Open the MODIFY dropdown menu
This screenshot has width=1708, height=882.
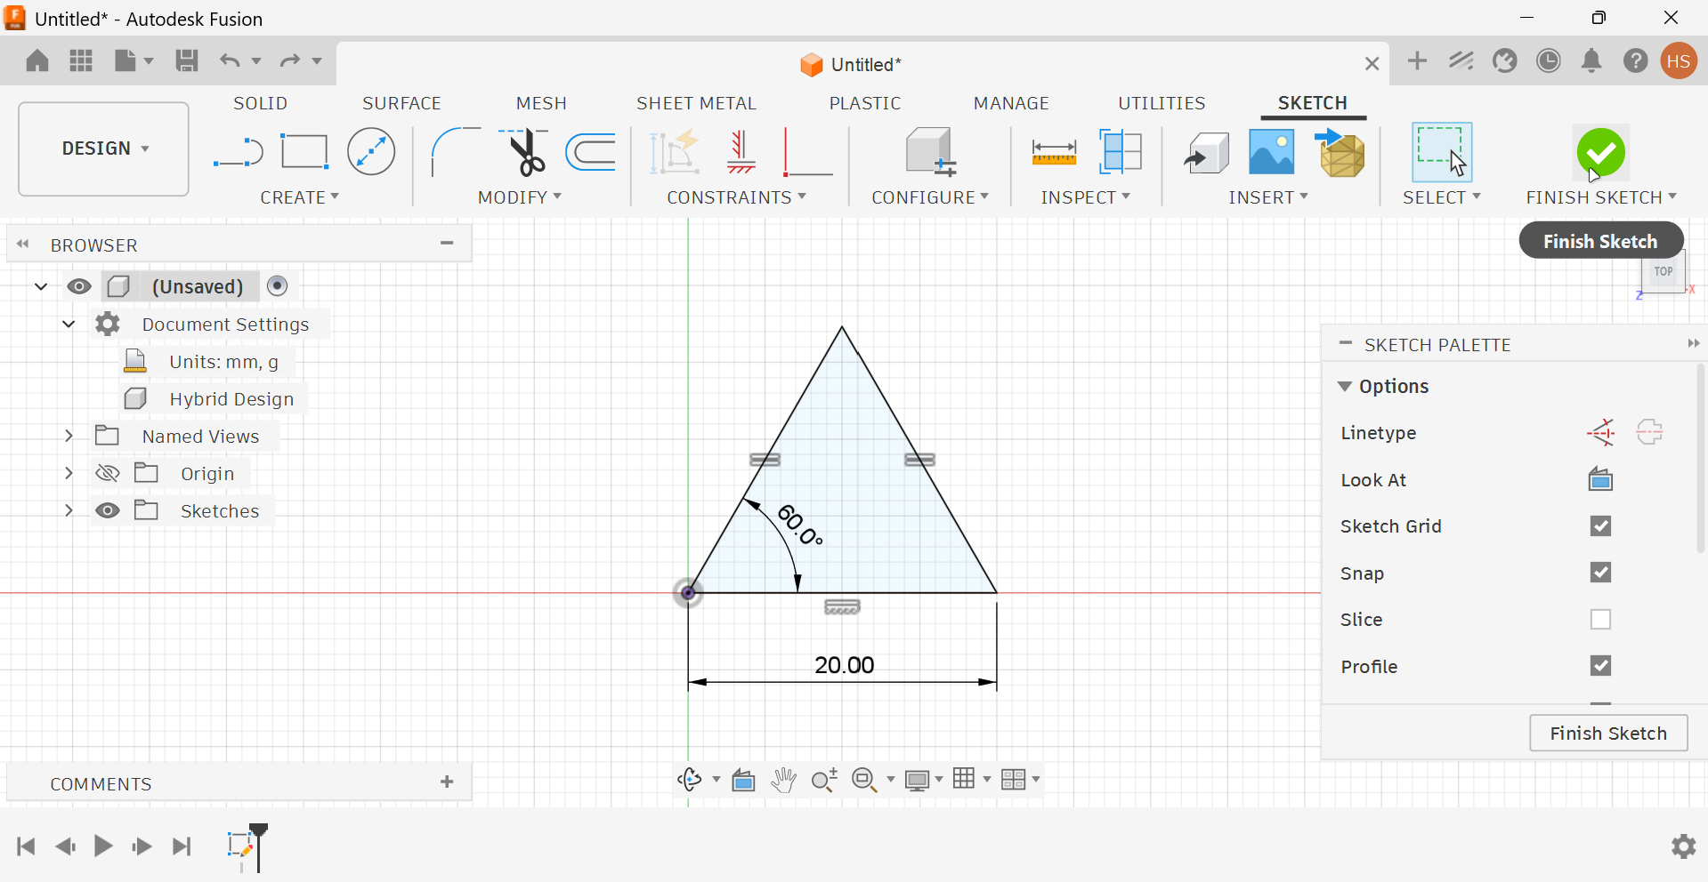point(520,197)
